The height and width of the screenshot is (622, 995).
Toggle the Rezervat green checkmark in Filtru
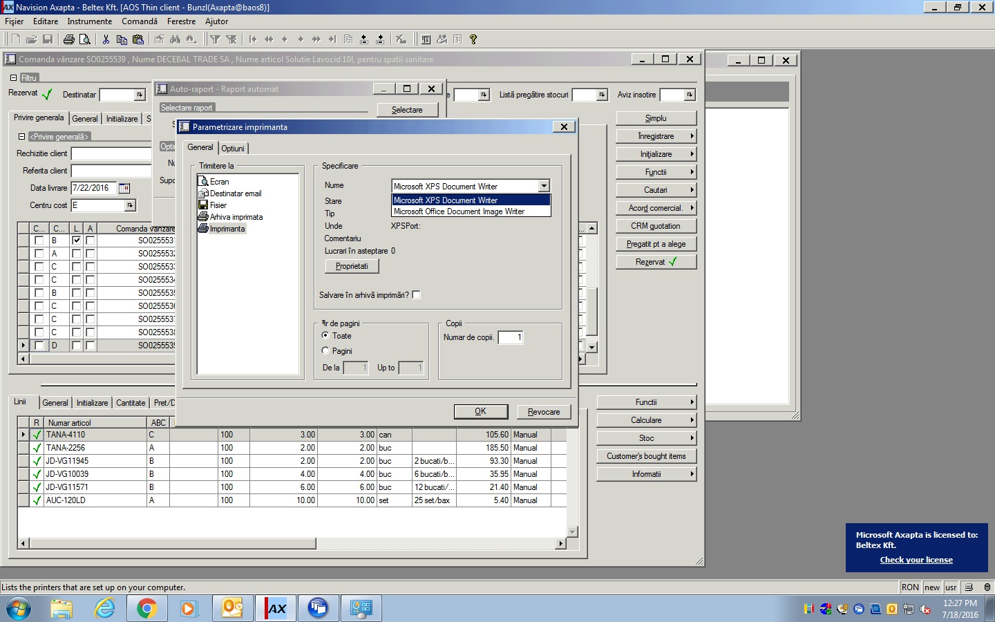47,94
